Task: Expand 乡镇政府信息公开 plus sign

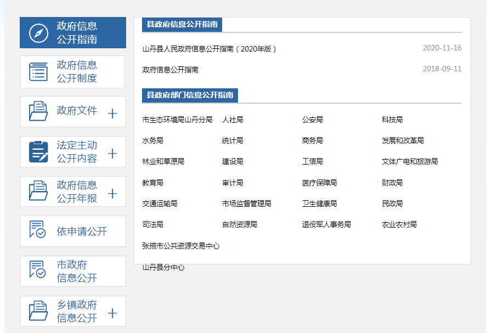Action: 112,313
